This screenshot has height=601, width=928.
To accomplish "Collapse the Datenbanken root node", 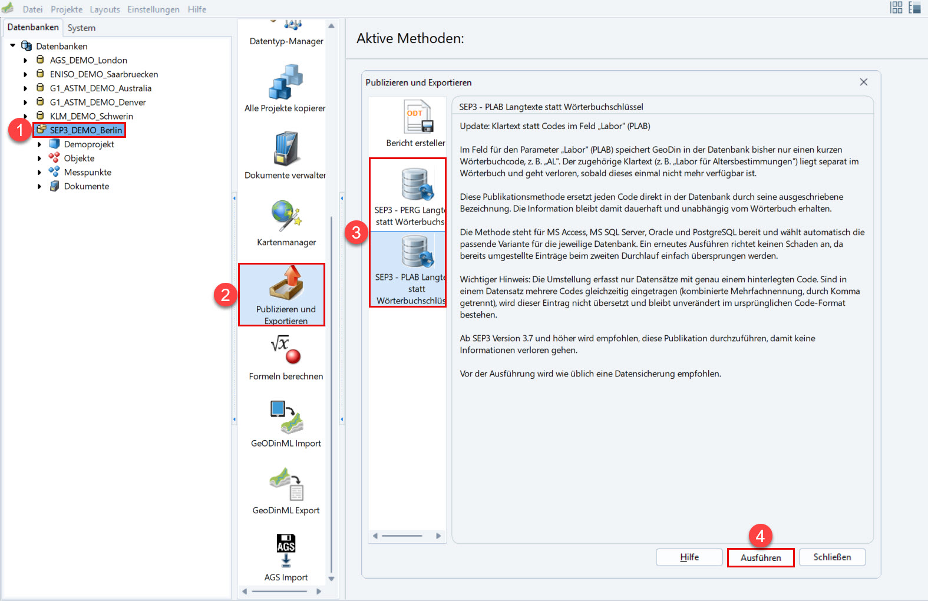I will point(13,45).
